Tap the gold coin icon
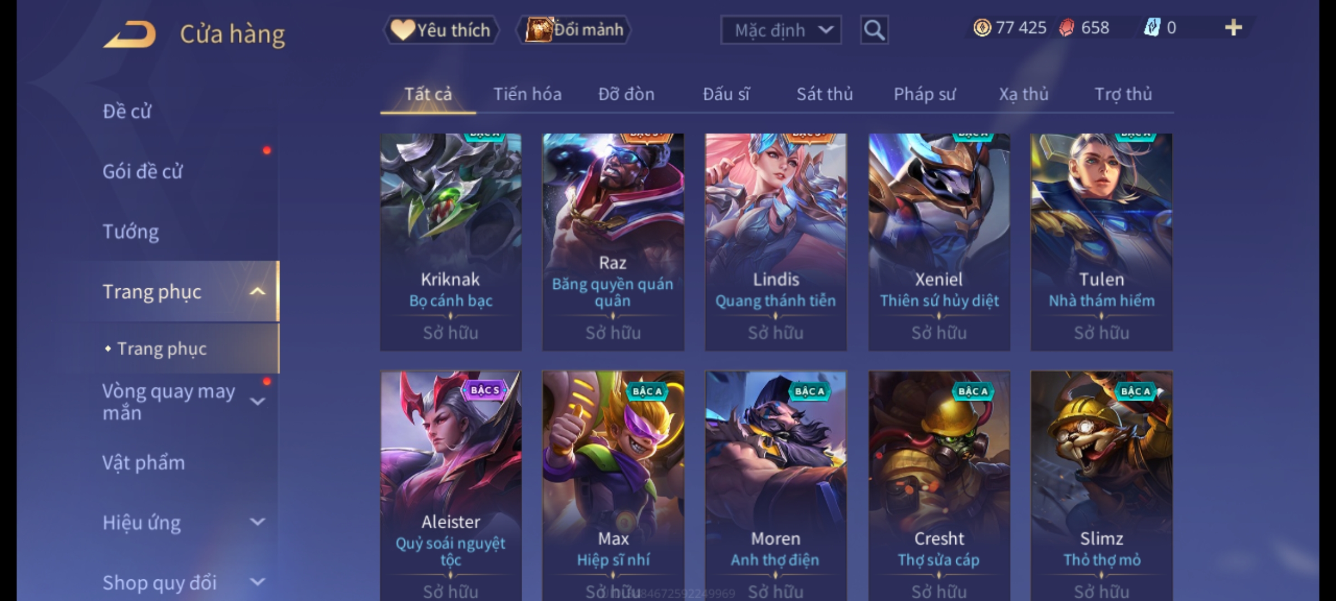1336x601 pixels. click(x=982, y=28)
